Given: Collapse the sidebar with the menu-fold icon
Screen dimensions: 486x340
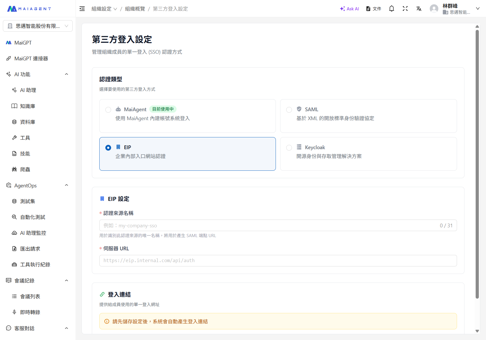Looking at the screenshot, I should [82, 9].
